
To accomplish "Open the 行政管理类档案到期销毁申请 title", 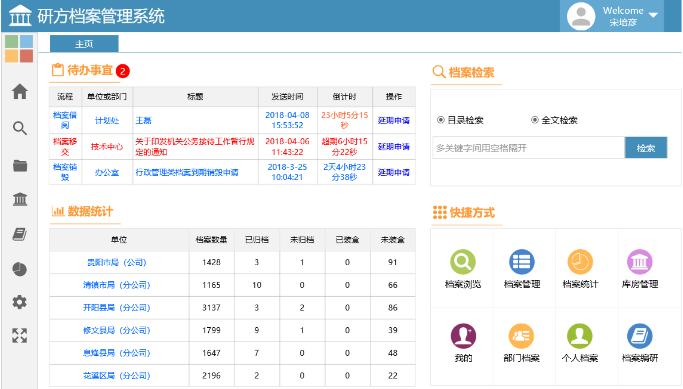I will (x=187, y=172).
